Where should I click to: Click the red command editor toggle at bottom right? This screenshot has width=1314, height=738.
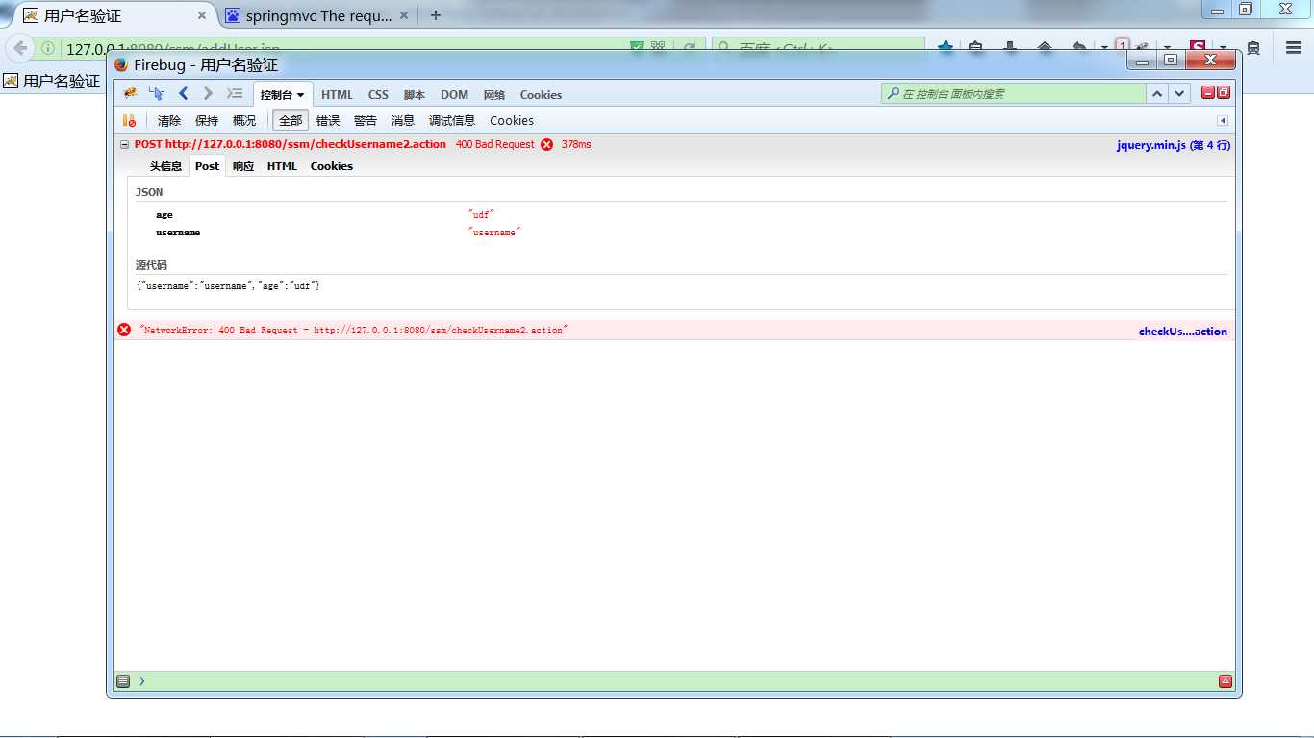coord(1226,681)
